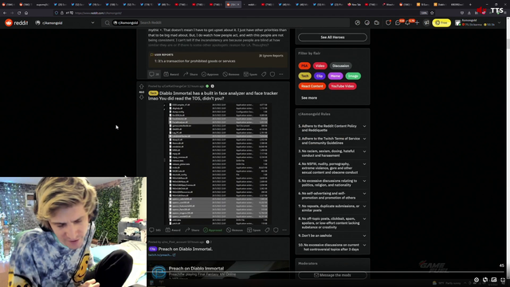Click the video player fullscreen icon

[503, 280]
